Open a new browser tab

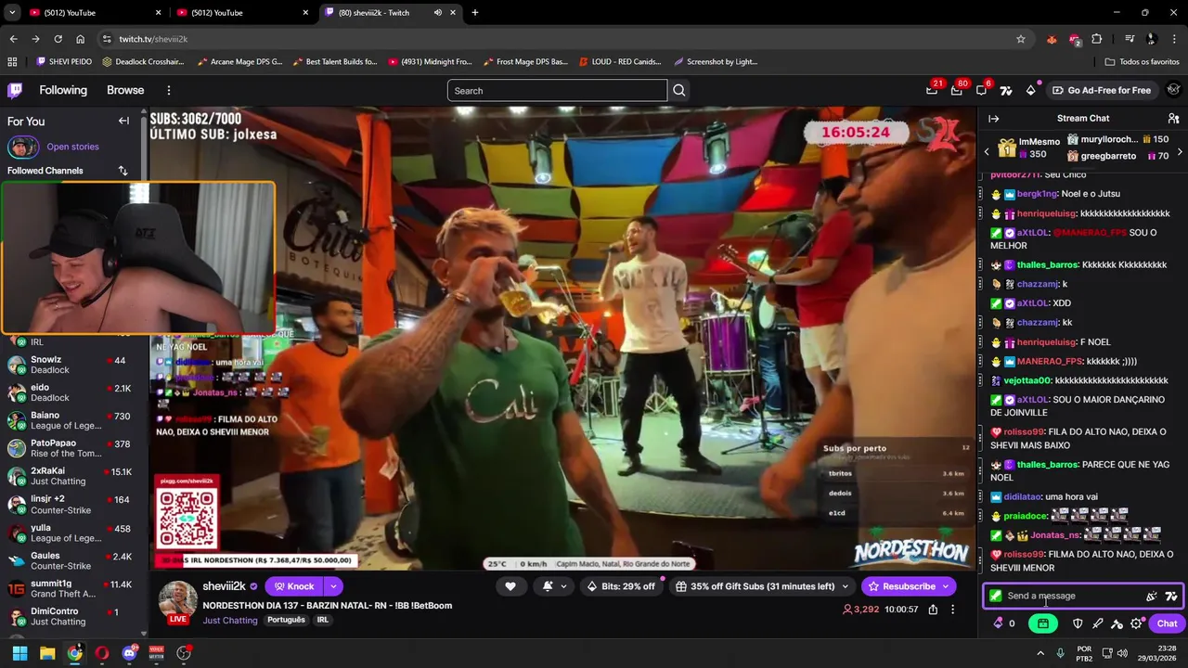point(474,12)
